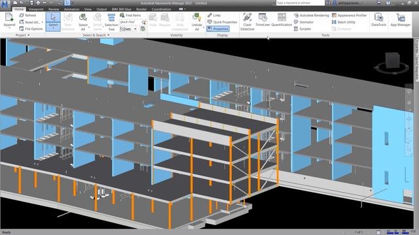Open the signed-in user account menu

(x=348, y=3)
